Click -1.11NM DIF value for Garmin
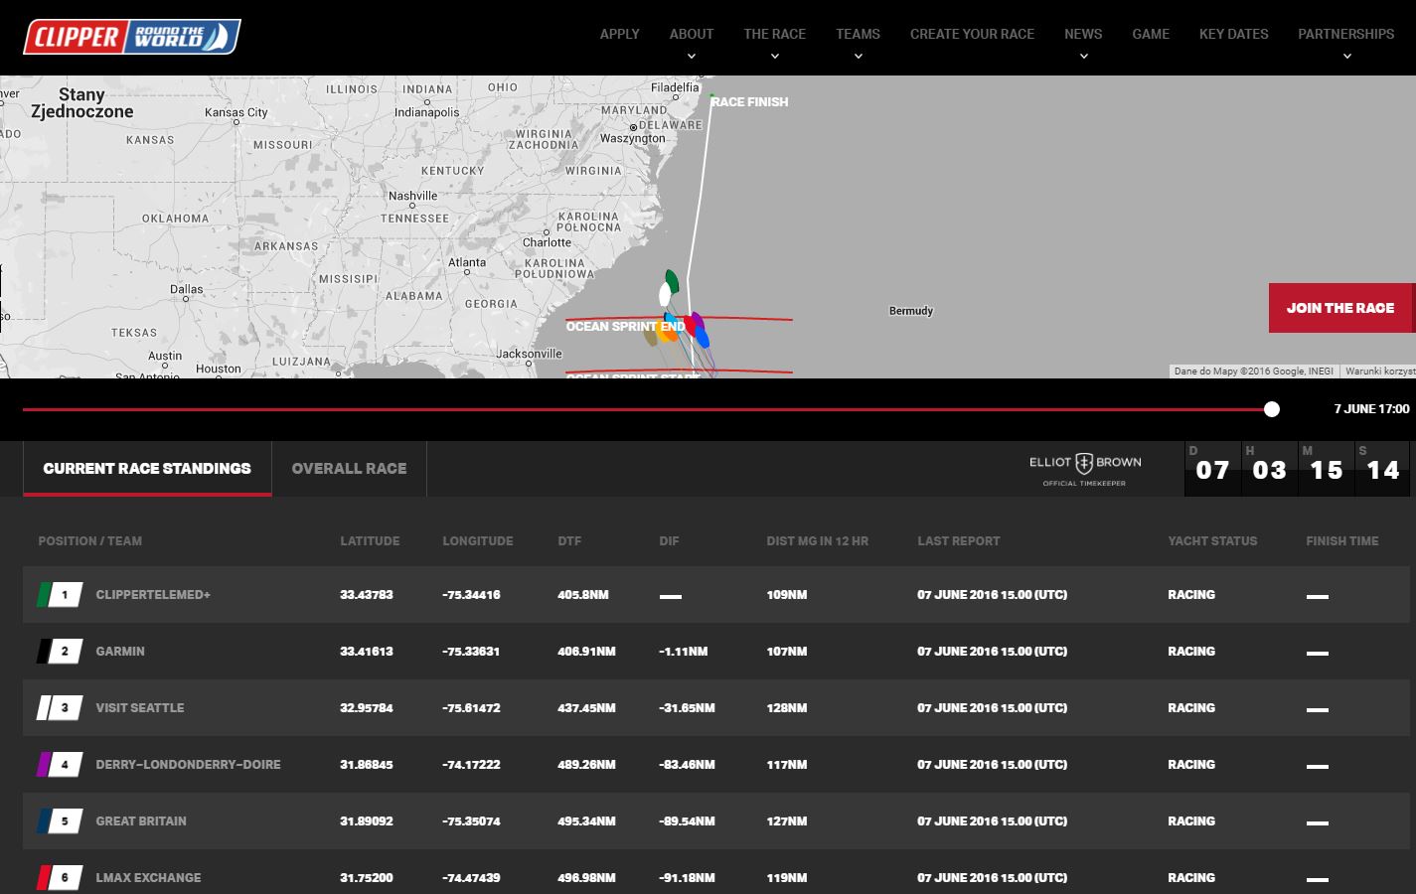 pos(683,652)
